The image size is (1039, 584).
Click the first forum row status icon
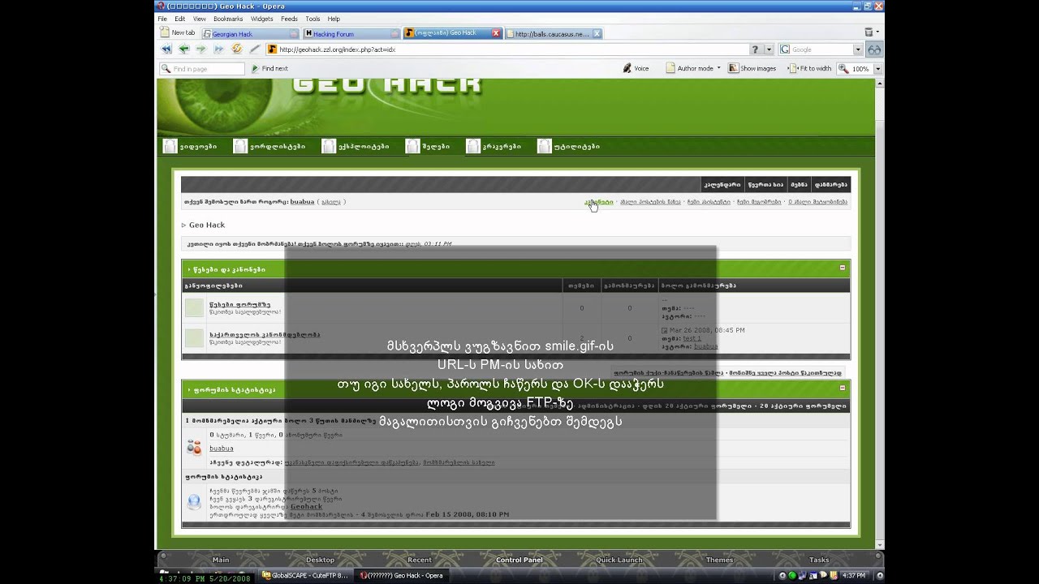(x=194, y=307)
